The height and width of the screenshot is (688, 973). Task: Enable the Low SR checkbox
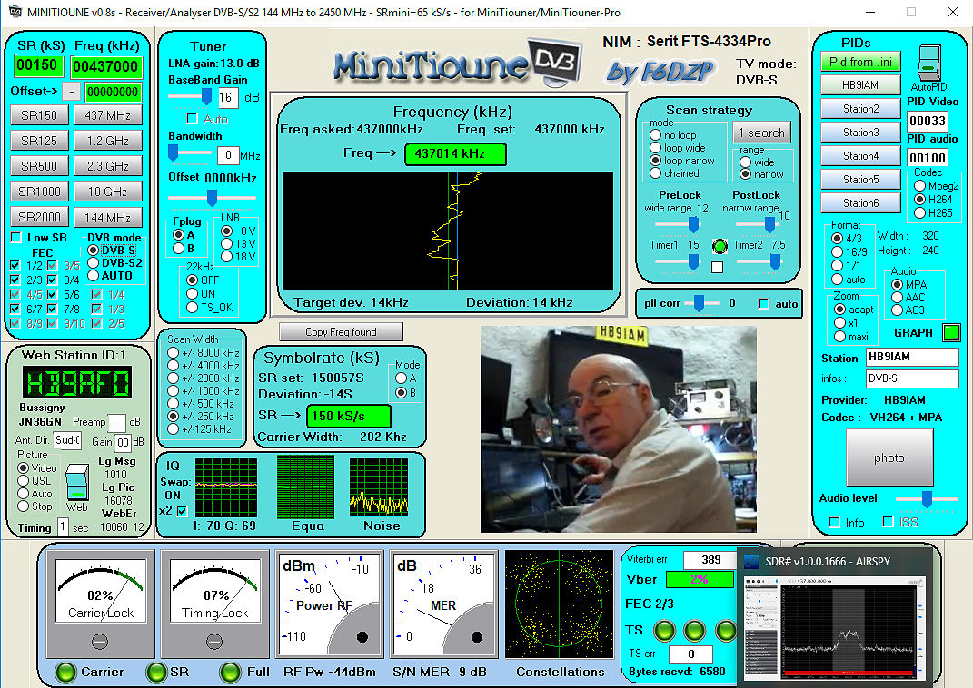(15, 238)
